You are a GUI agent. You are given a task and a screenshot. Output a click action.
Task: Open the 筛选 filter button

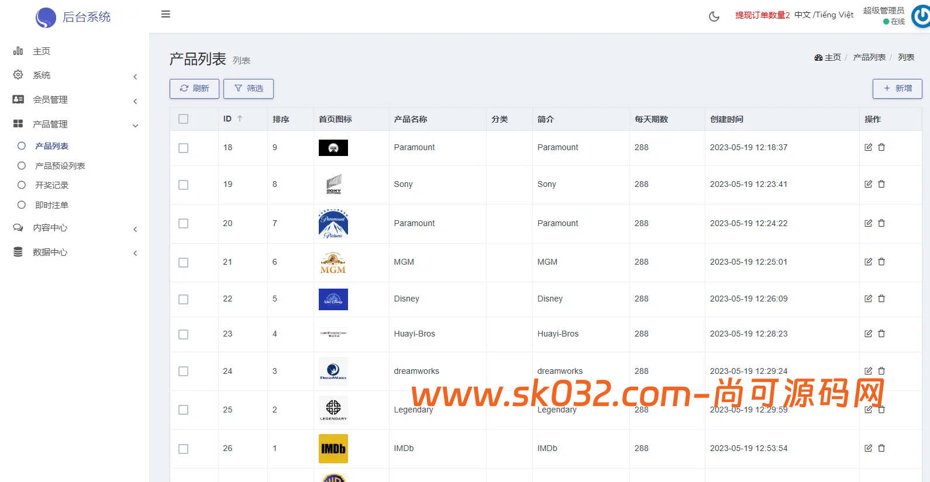point(249,89)
